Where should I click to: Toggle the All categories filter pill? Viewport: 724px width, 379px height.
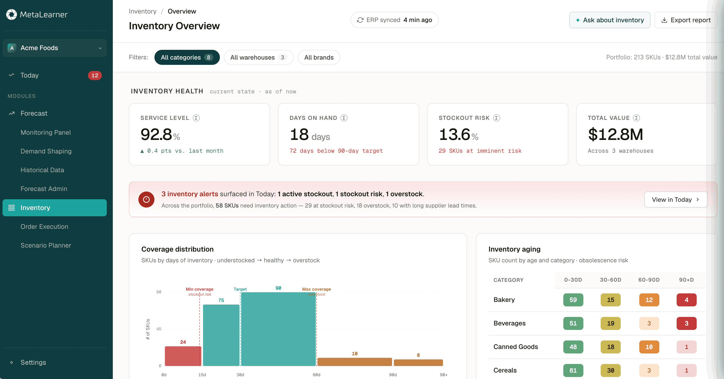click(187, 57)
